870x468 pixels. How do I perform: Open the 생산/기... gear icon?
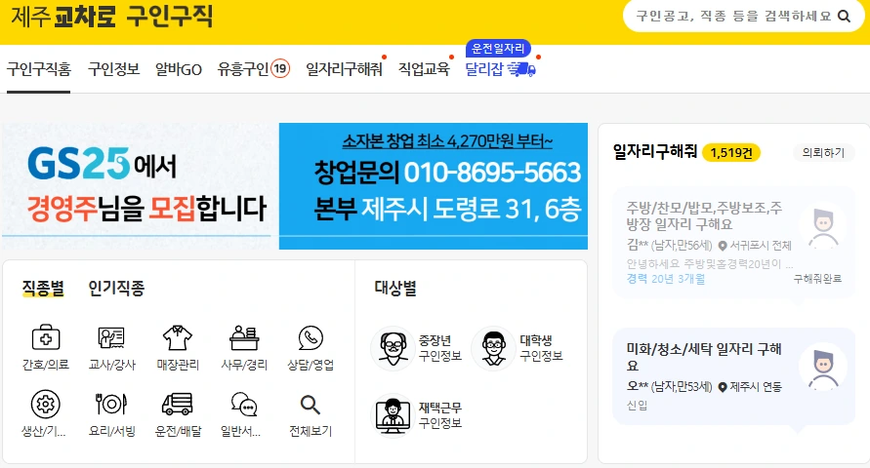coord(46,405)
